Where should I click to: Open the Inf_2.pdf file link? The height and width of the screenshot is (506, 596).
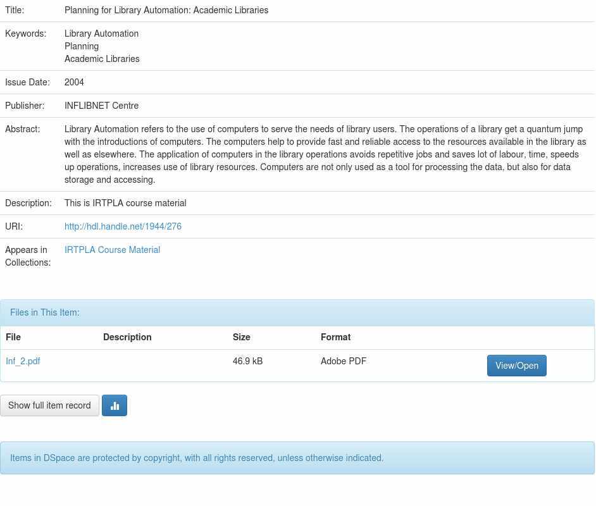click(x=23, y=361)
